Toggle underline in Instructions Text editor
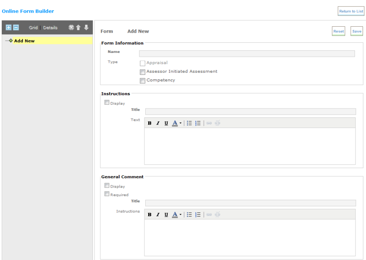The width and height of the screenshot is (366, 260). click(166, 123)
